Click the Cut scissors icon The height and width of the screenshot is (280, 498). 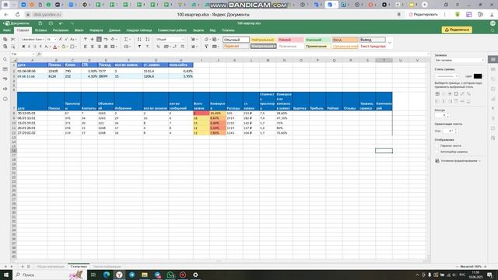click(x=13, y=40)
